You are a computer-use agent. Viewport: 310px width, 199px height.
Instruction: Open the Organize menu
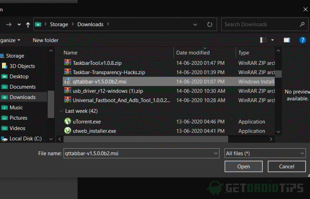coord(9,40)
